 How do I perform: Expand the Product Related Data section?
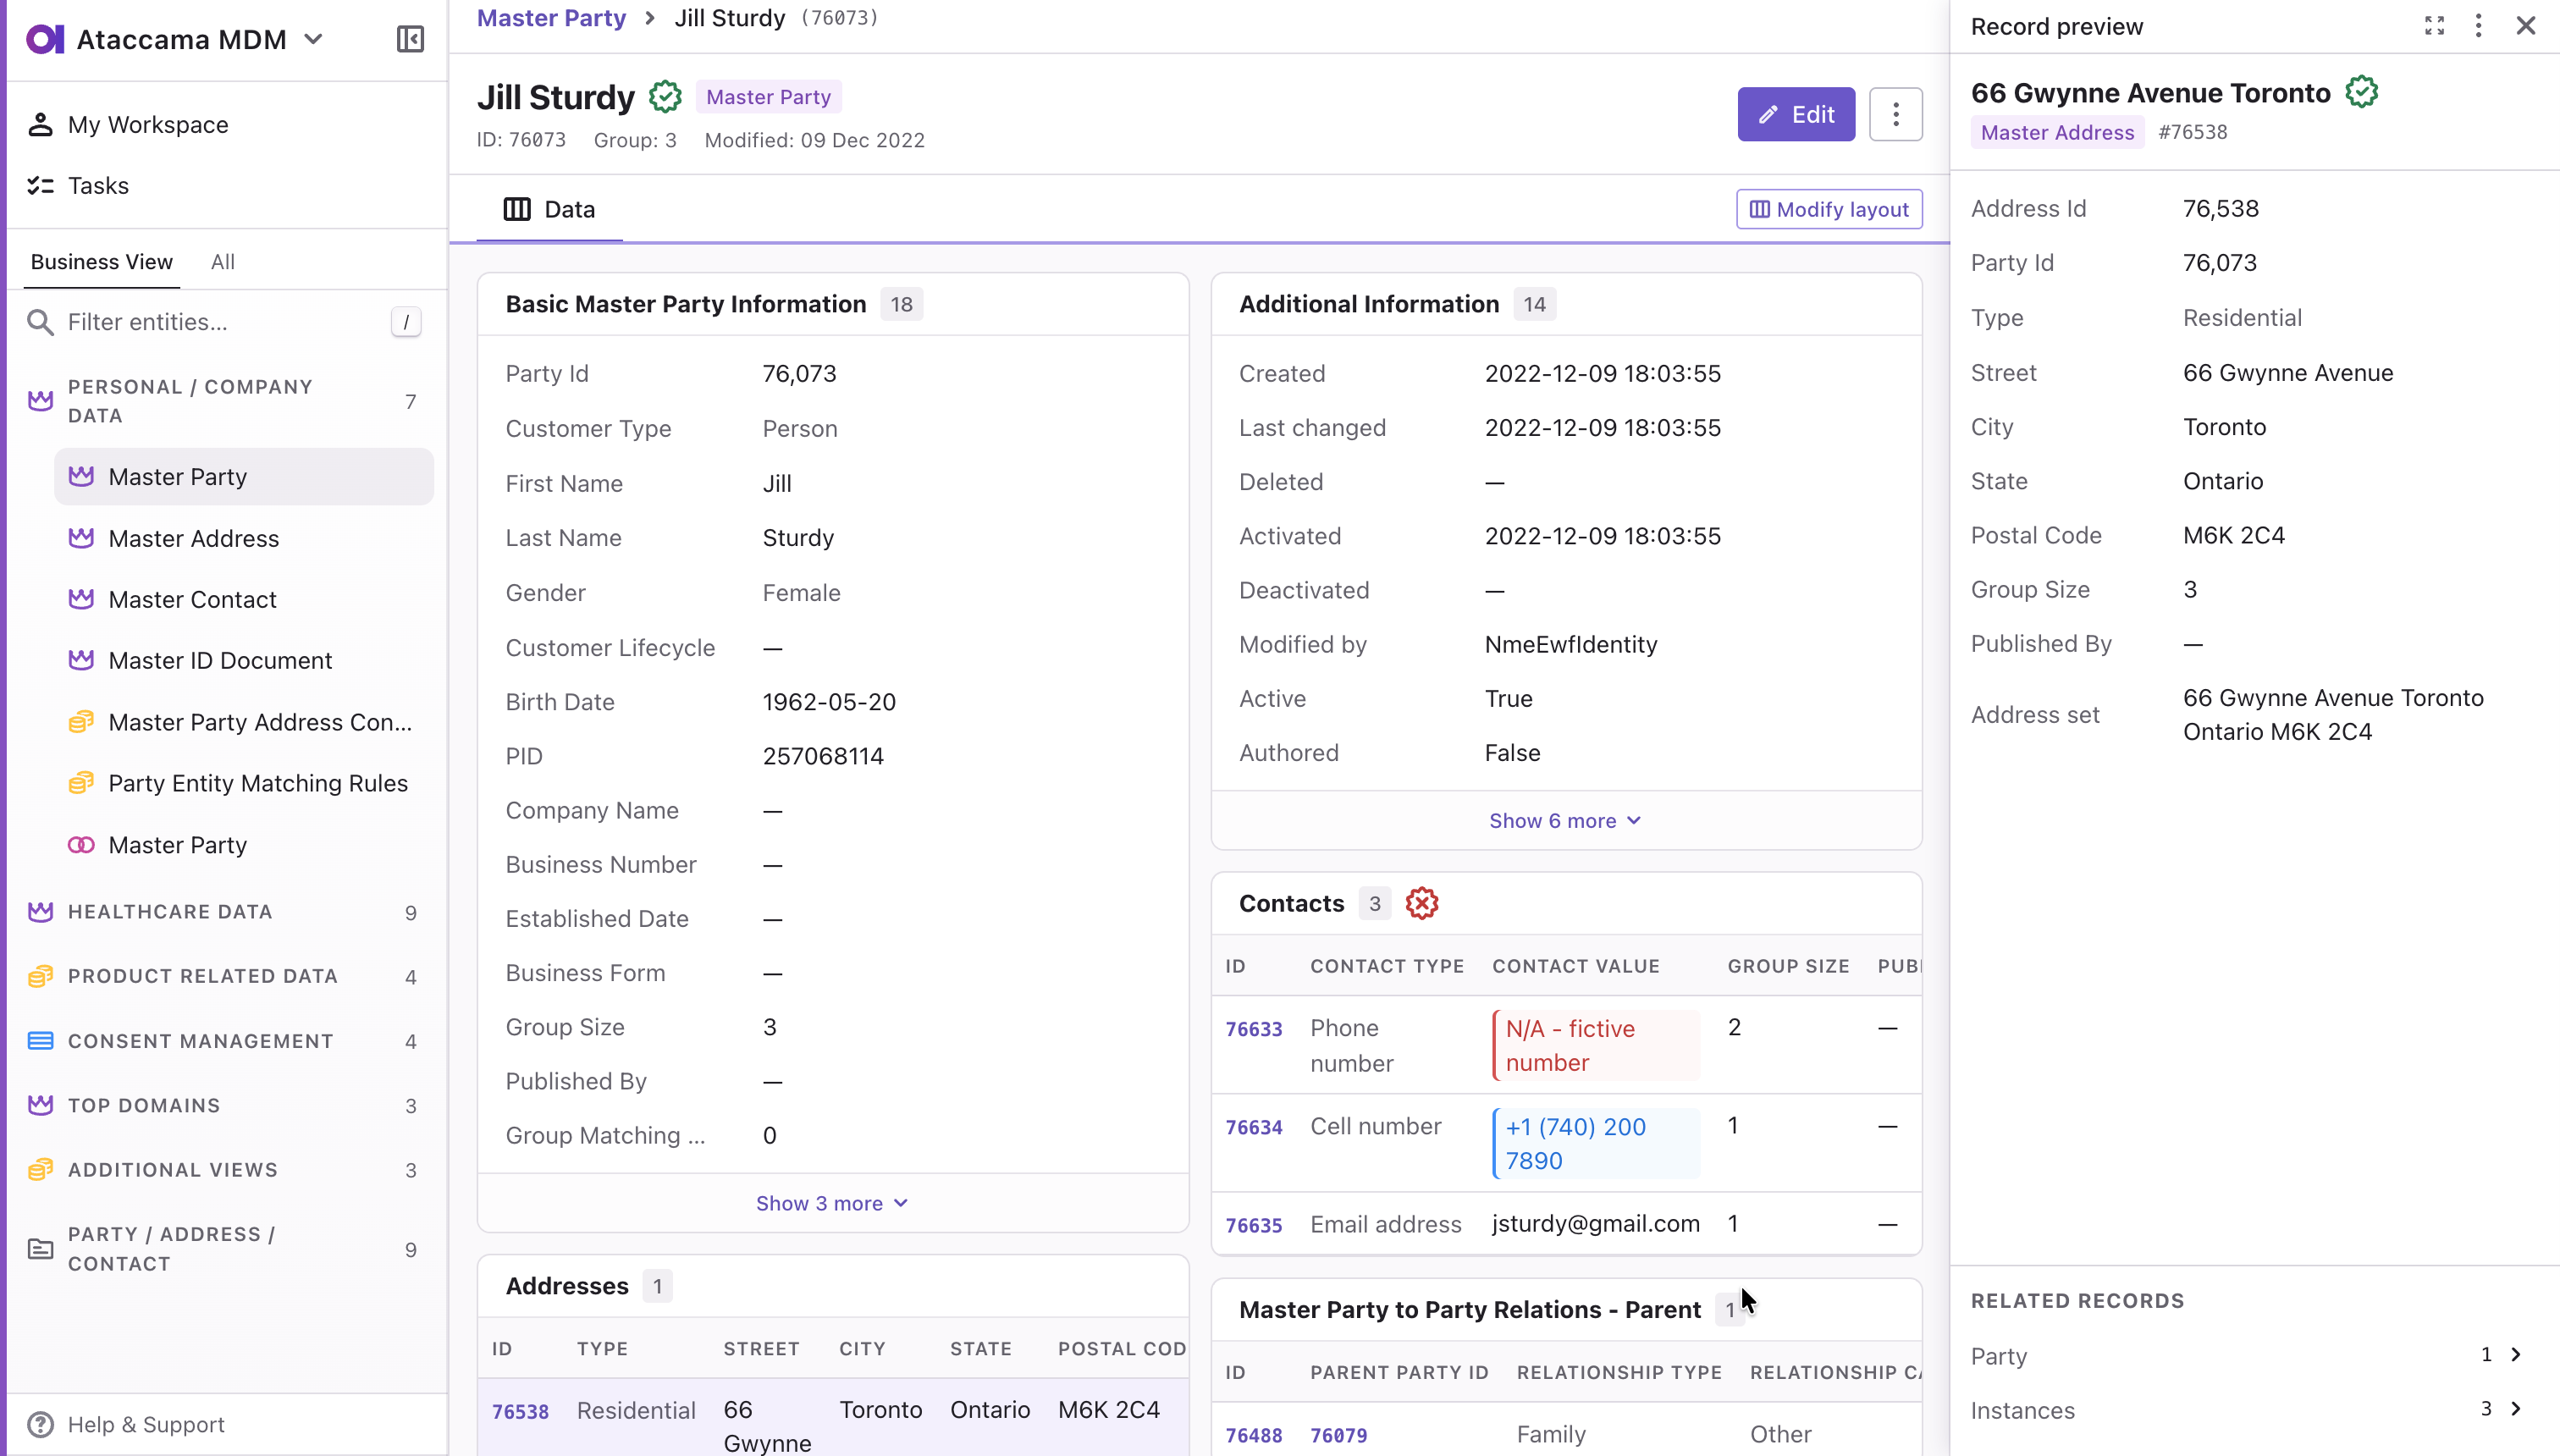[226, 976]
